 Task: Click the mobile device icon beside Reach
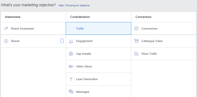coord(62,41)
